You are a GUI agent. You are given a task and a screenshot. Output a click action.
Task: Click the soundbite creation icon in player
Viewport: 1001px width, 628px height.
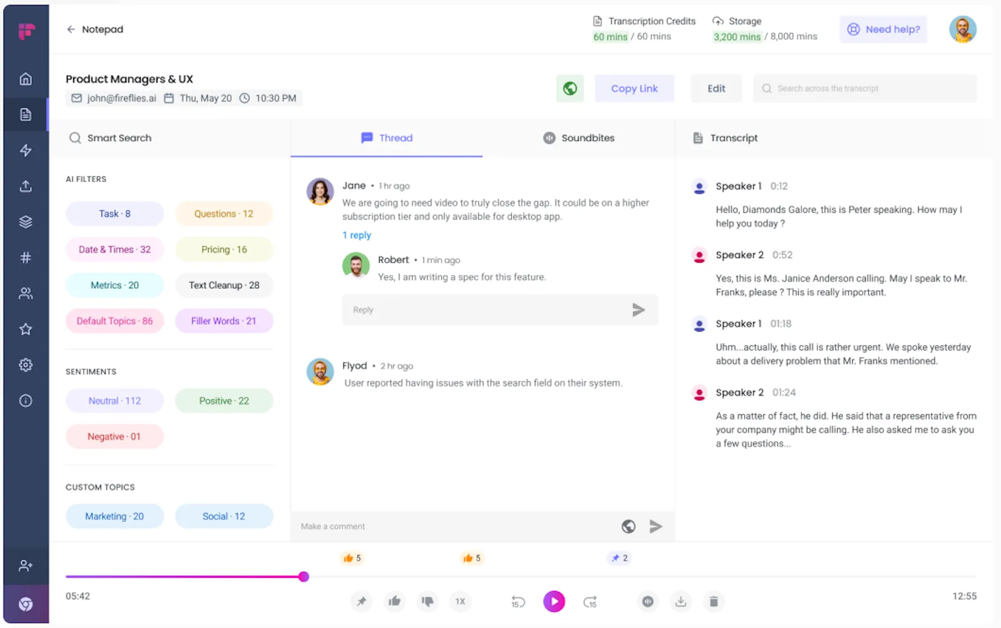click(x=648, y=602)
